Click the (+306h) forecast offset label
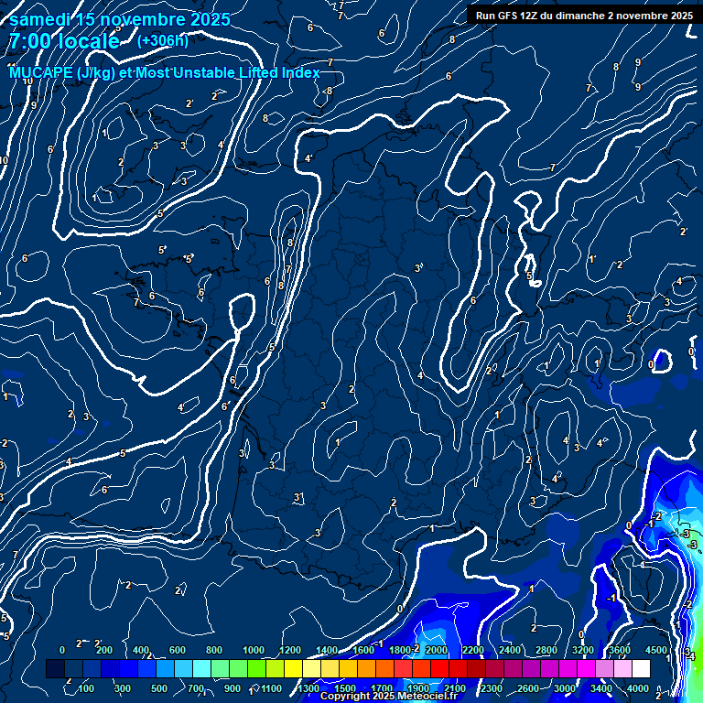The width and height of the screenshot is (703, 703). pyautogui.click(x=163, y=41)
